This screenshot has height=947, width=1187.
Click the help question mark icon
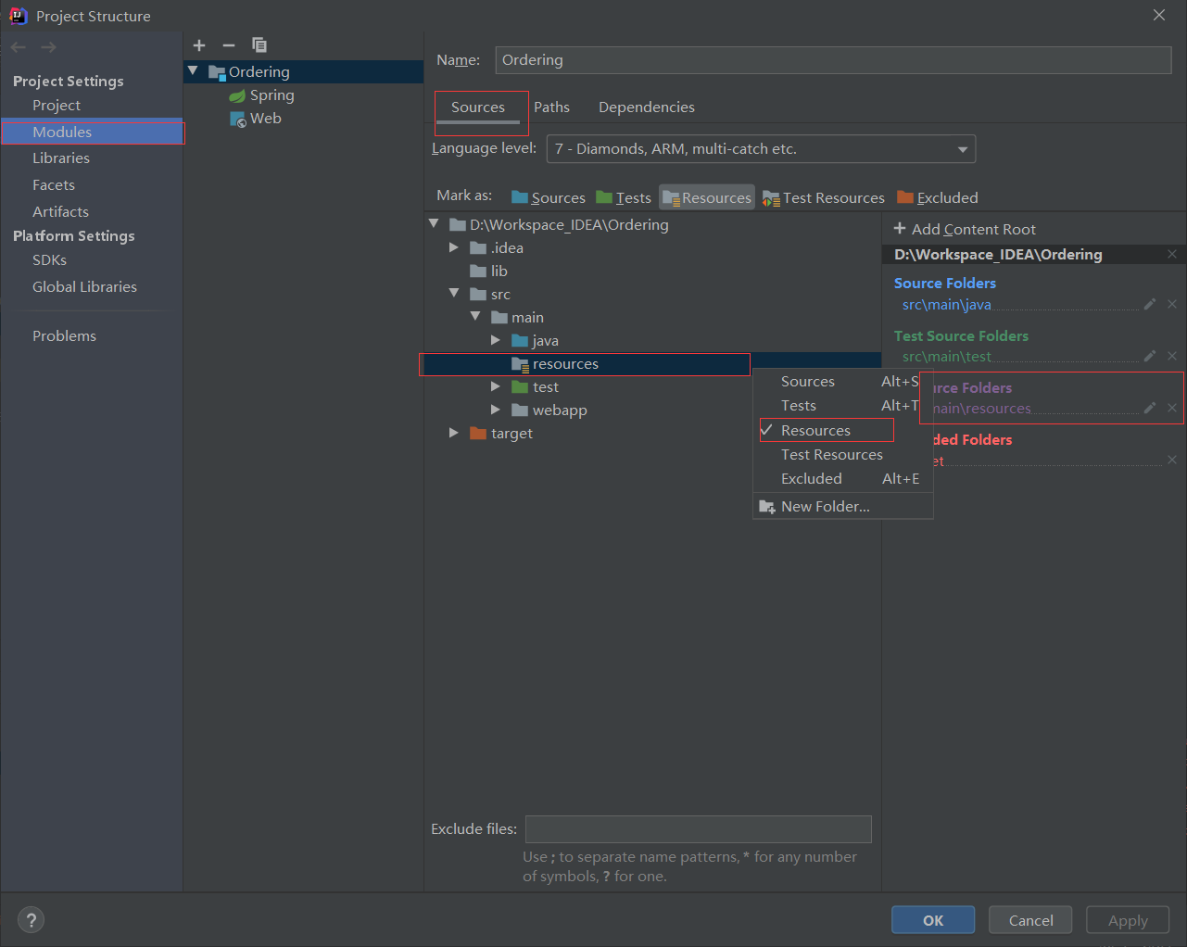(x=31, y=919)
